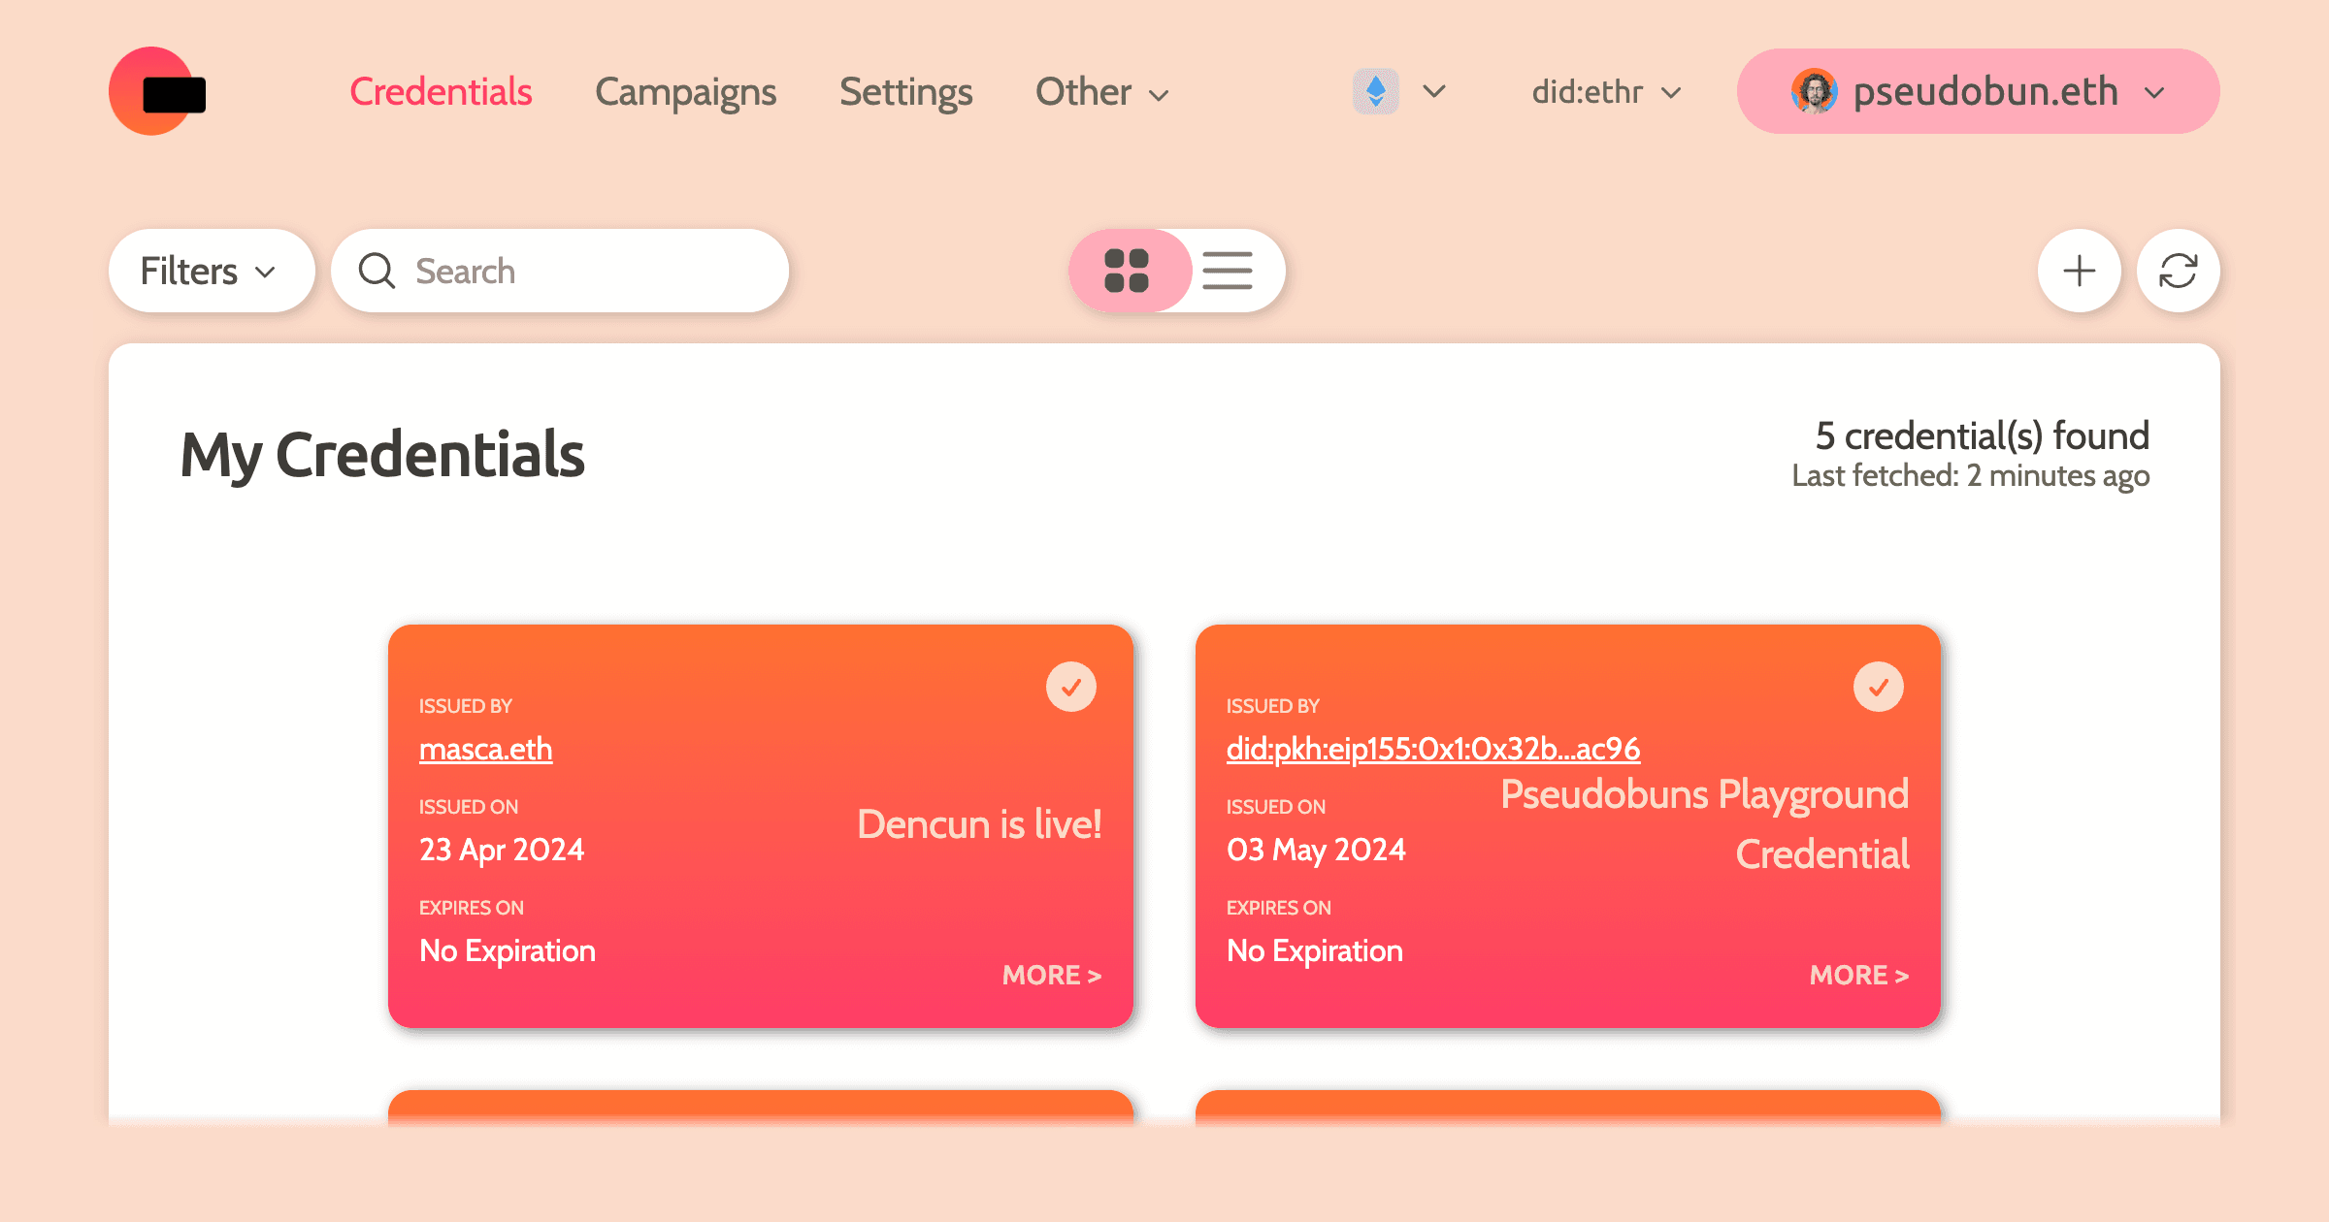Expand the Other menu dropdown
Screen dimensions: 2329x1222
[1102, 93]
